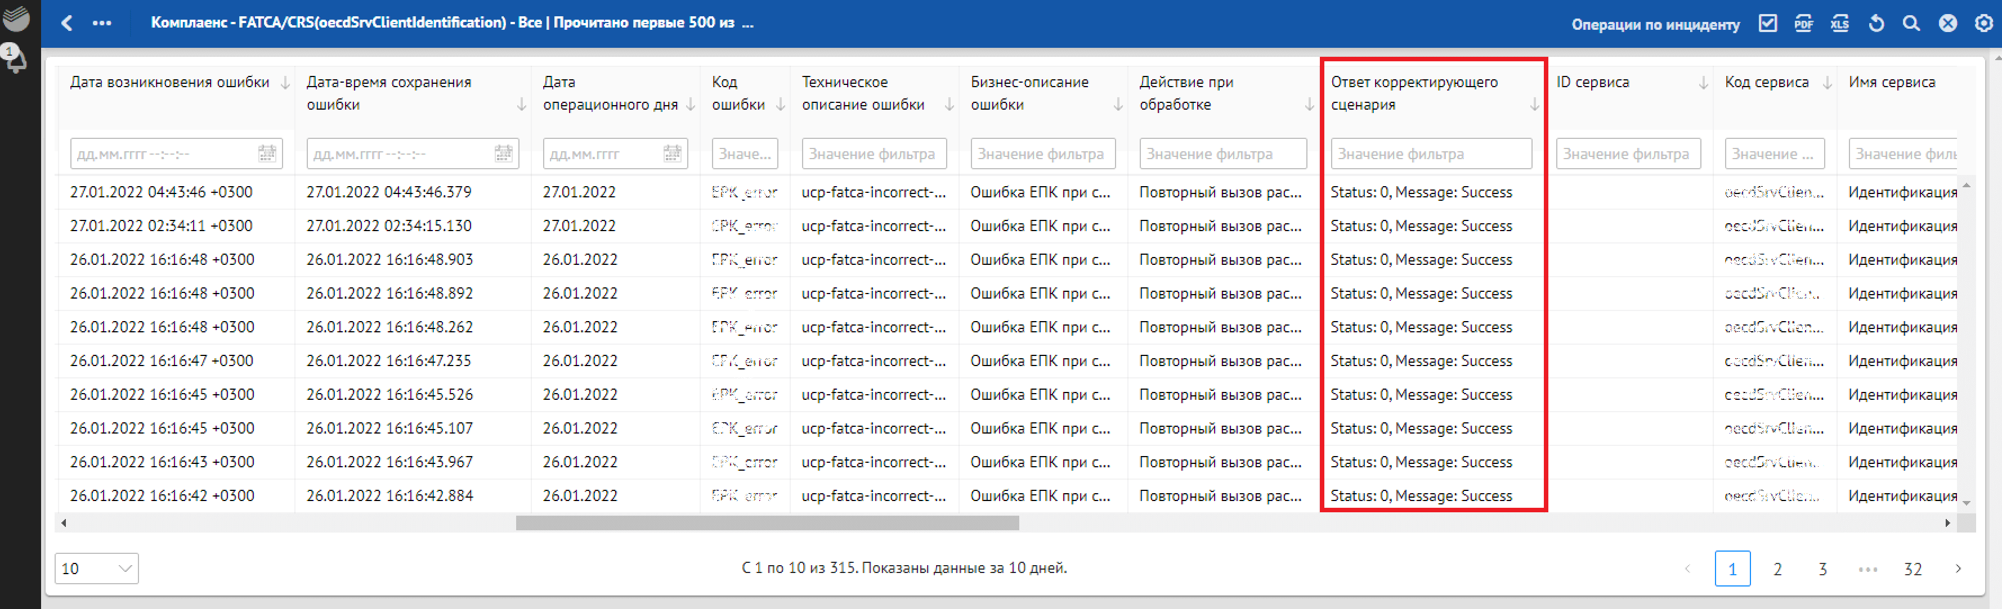Viewport: 2002px width, 609px height.
Task: Export the table to XLS
Action: pos(1839,23)
